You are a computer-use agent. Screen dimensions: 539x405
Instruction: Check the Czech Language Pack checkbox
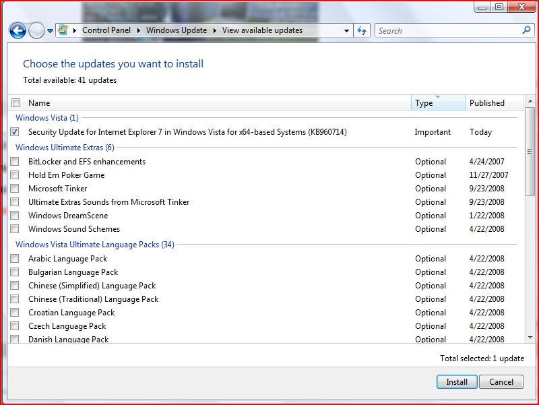click(x=15, y=325)
